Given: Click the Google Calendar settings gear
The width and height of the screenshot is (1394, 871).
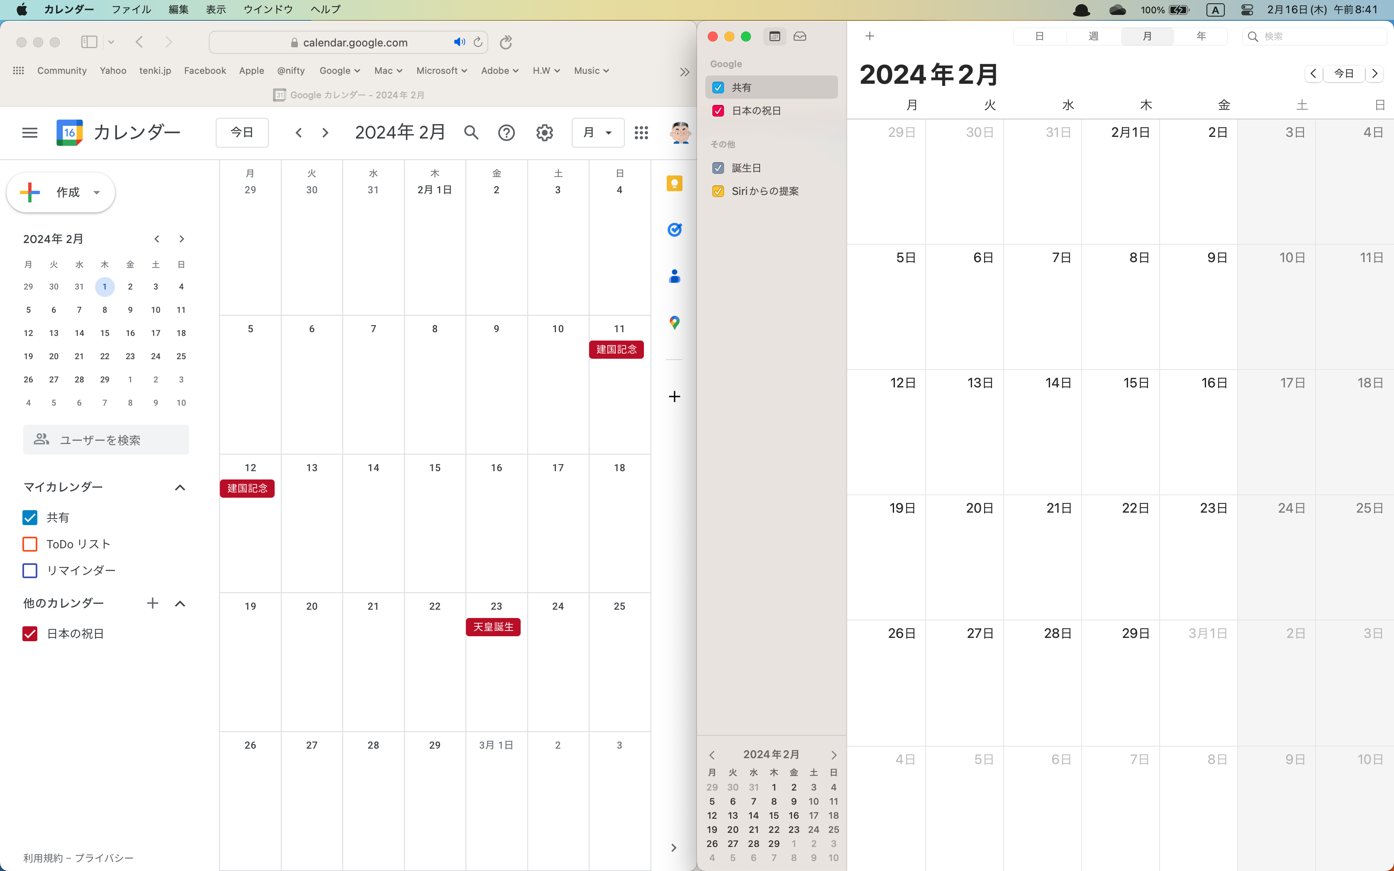Looking at the screenshot, I should click(x=544, y=132).
